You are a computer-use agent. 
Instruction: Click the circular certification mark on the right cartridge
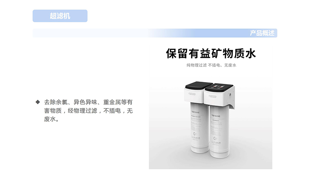pos(215,139)
